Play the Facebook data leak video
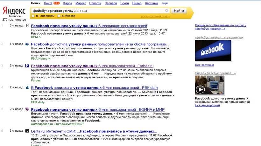The height and width of the screenshot is (146, 261). (x=200, y=90)
